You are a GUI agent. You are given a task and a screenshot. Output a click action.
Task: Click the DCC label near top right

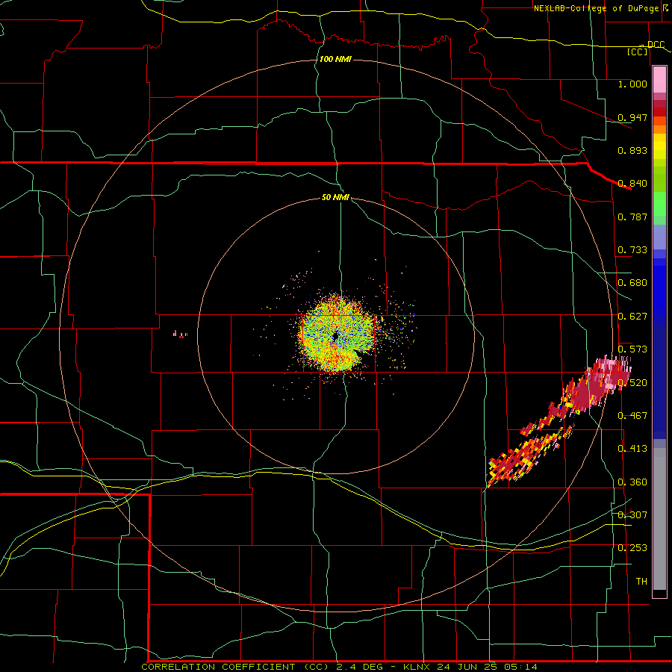point(656,45)
